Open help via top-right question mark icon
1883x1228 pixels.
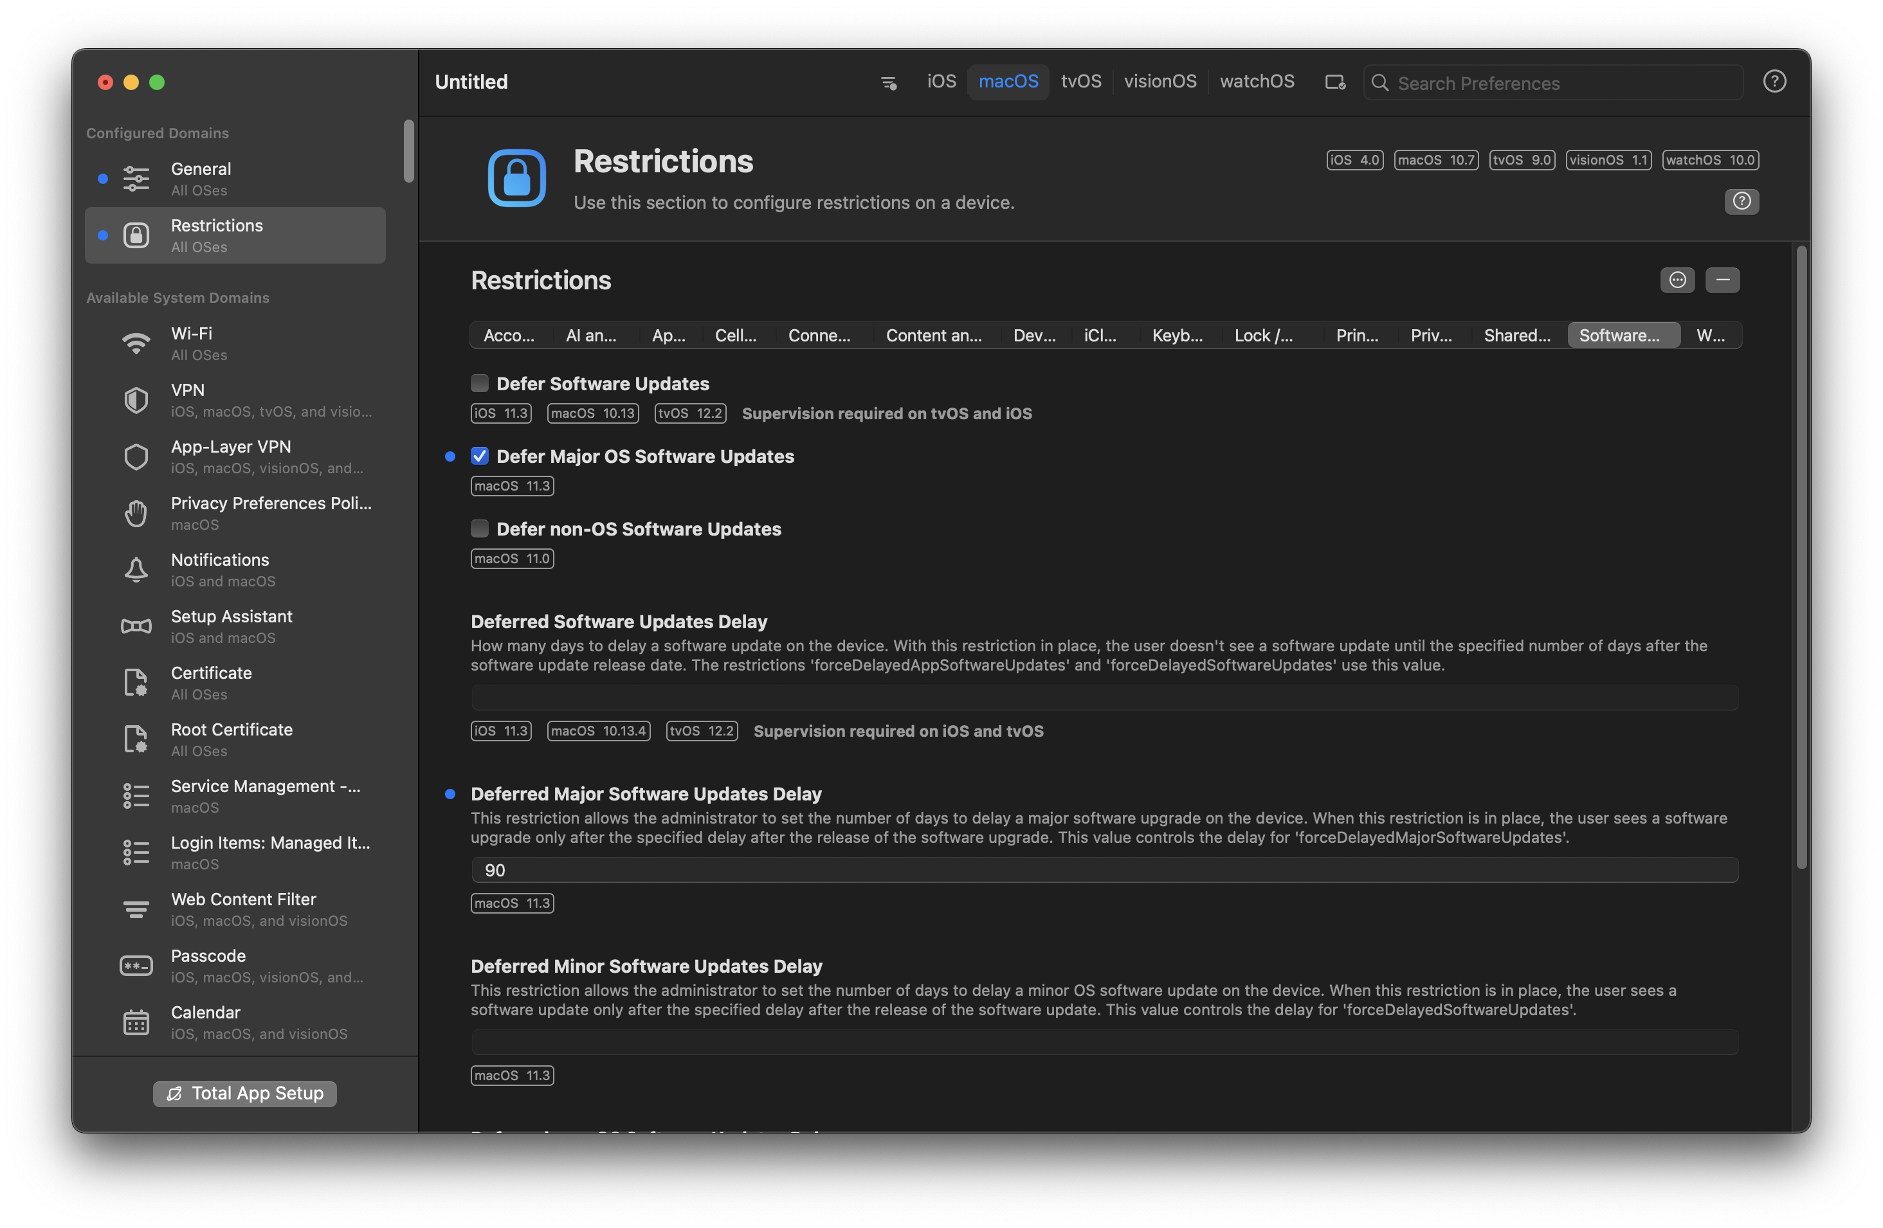(x=1774, y=82)
